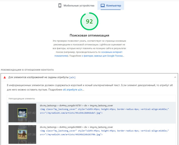This screenshot has width=179, height=145.
Task: Click the second failing element screenshot thumbnail
Action: [22, 134]
